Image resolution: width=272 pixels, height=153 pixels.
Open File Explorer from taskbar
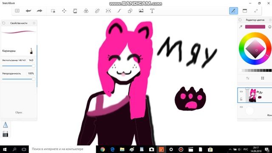pyautogui.click(x=122, y=149)
